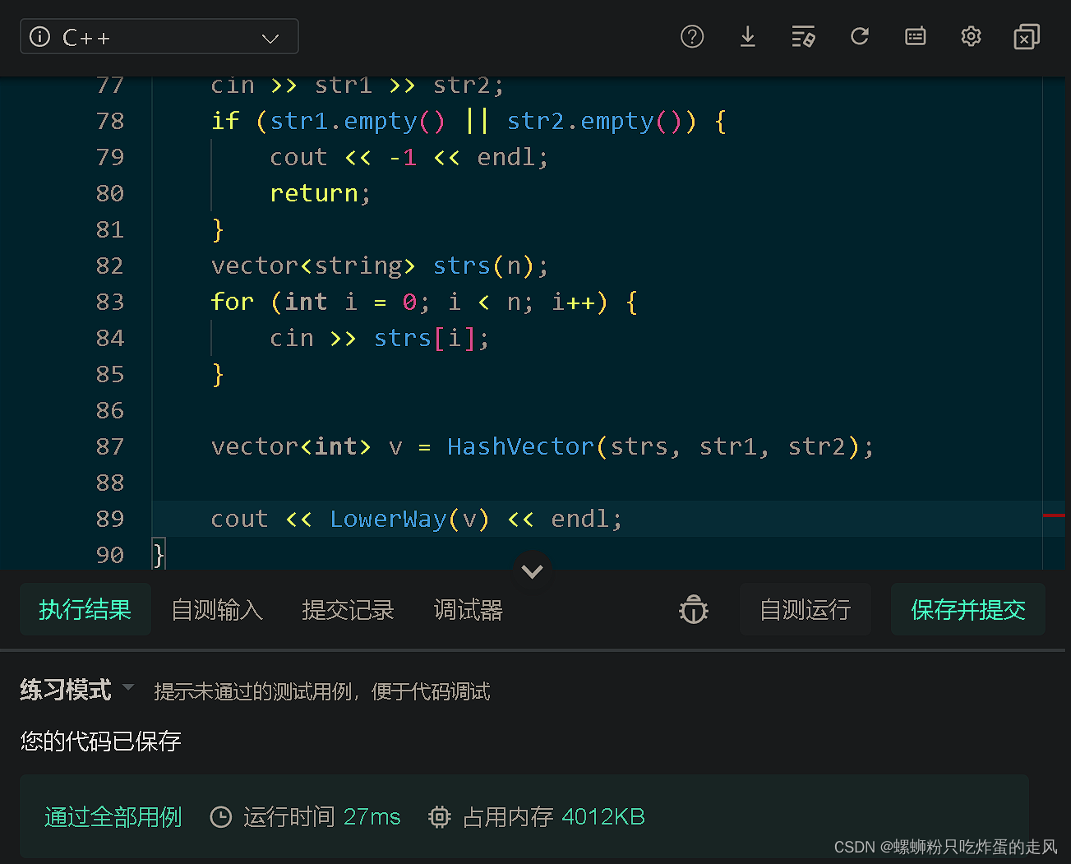Open the keyboard shortcuts icon
Screen dimensions: 1071x864
[915, 36]
